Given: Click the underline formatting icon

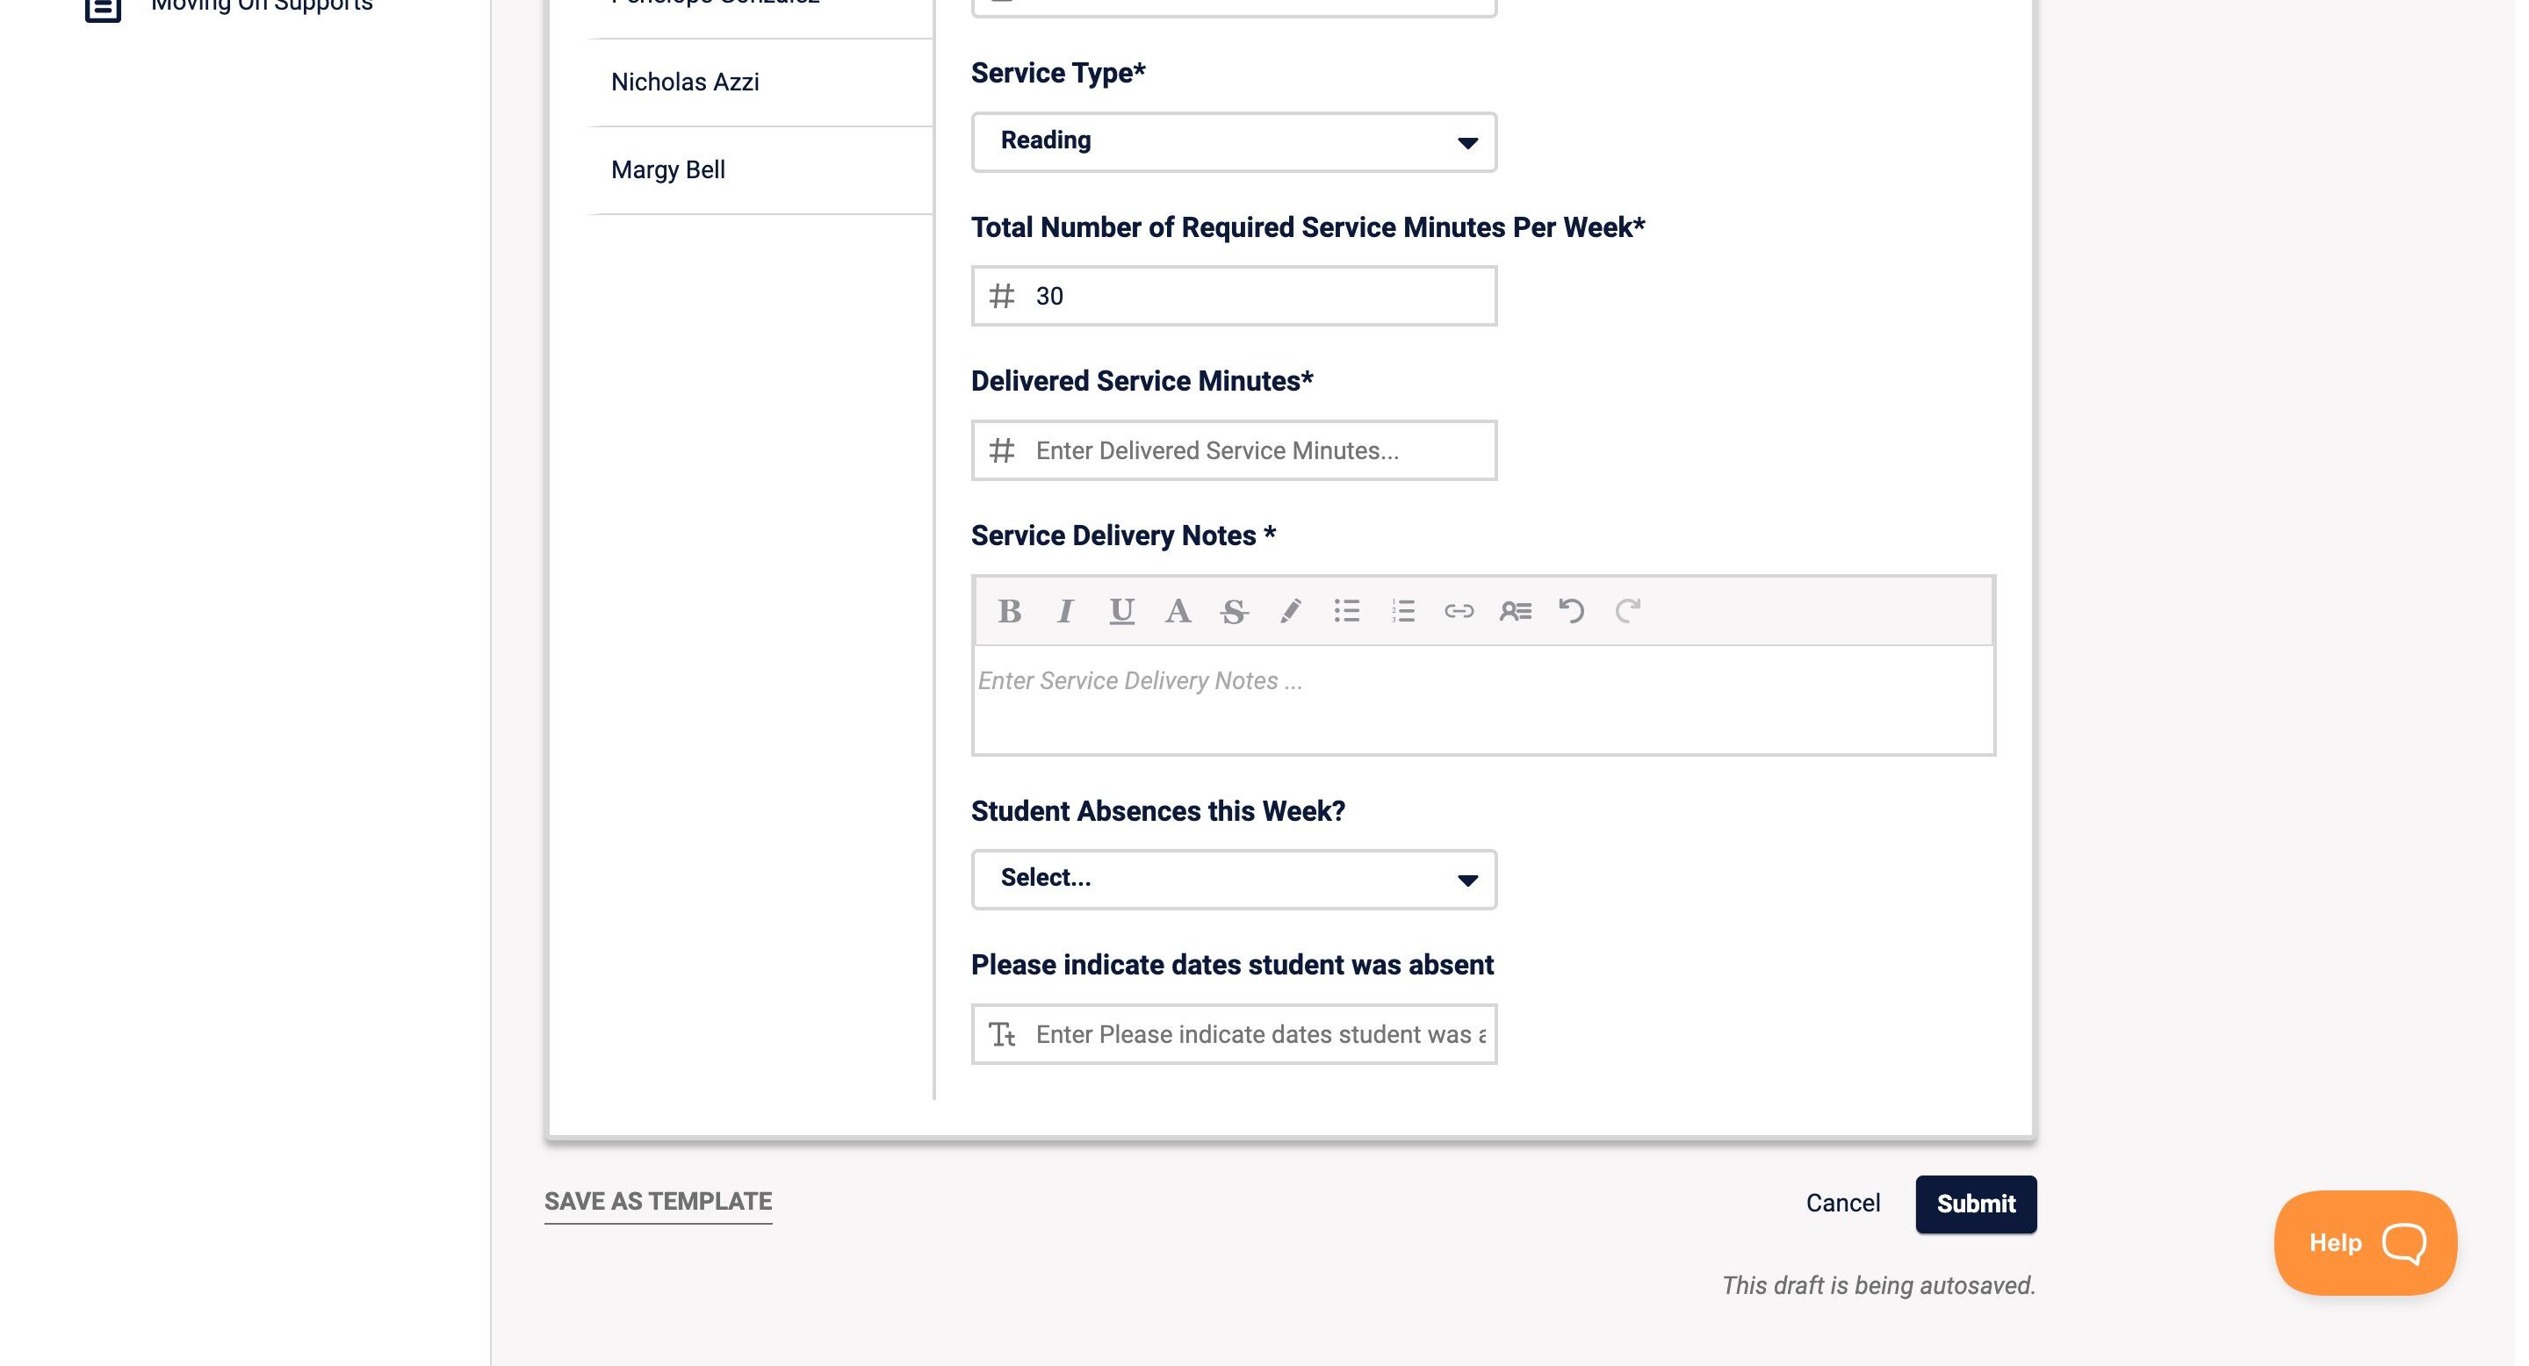Looking at the screenshot, I should pyautogui.click(x=1121, y=611).
